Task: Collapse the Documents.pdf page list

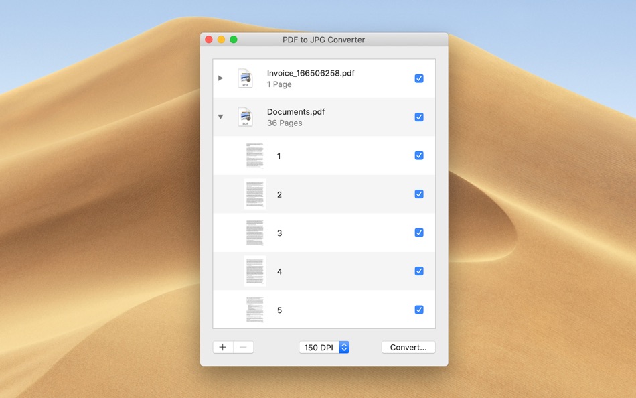Action: coord(220,117)
